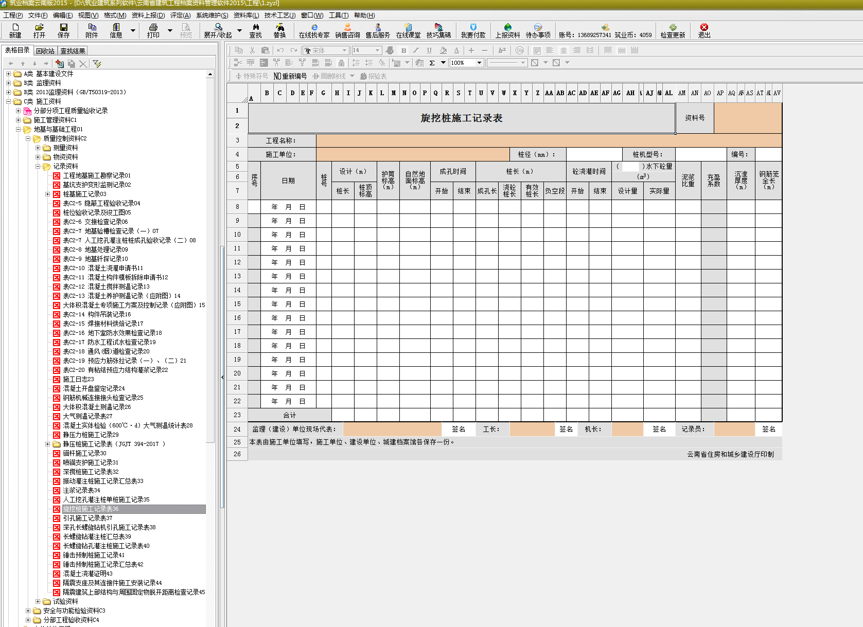Collapse the 质量控制资料C2 node
Viewport: 863px width, 627px height.
(x=28, y=138)
